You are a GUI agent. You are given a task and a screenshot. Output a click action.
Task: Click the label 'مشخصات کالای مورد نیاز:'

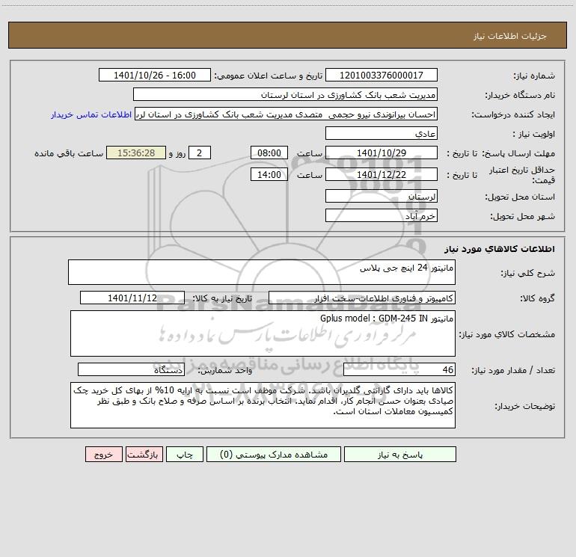(x=507, y=334)
